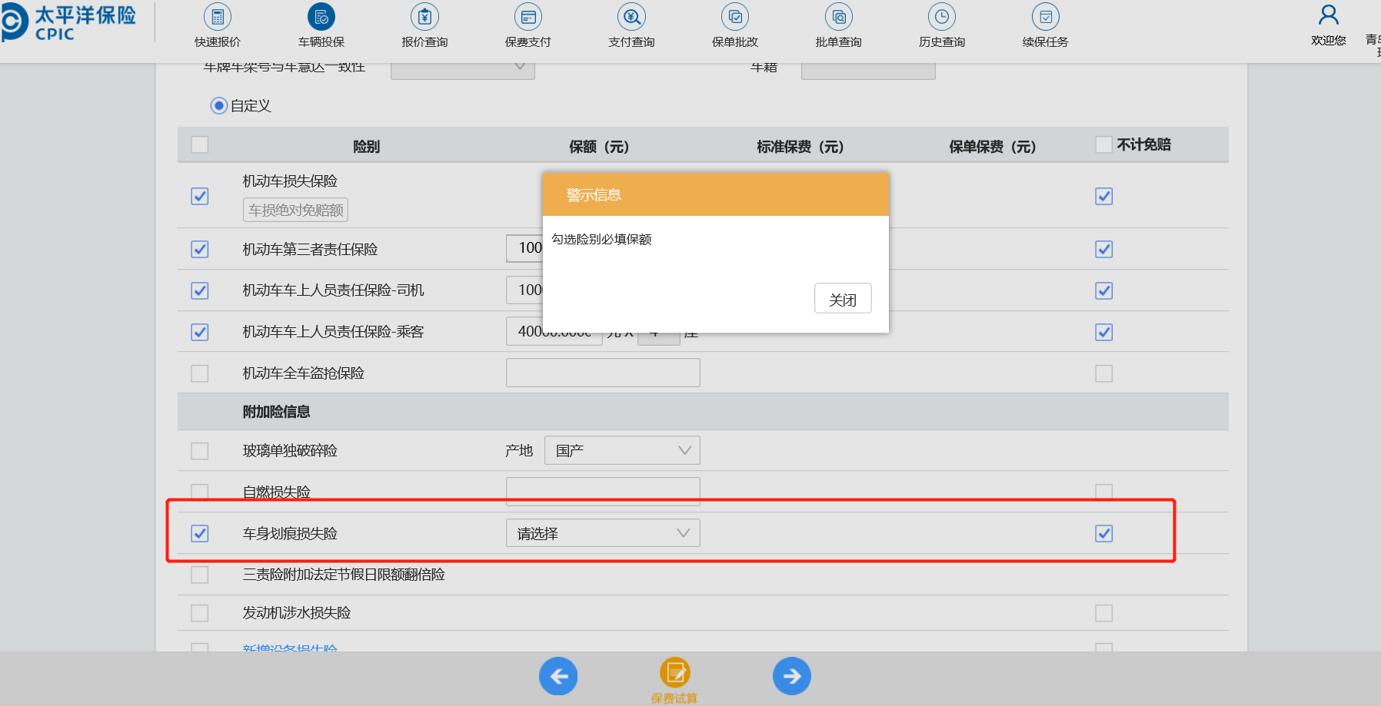Click the 保单批改 policy endorsement icon
Image resolution: width=1381 pixels, height=706 pixels.
click(735, 17)
